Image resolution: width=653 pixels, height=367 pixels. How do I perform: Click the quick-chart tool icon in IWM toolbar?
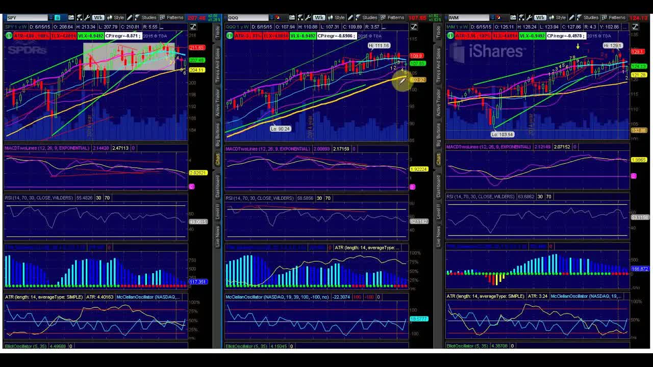pyautogui.click(x=521, y=17)
